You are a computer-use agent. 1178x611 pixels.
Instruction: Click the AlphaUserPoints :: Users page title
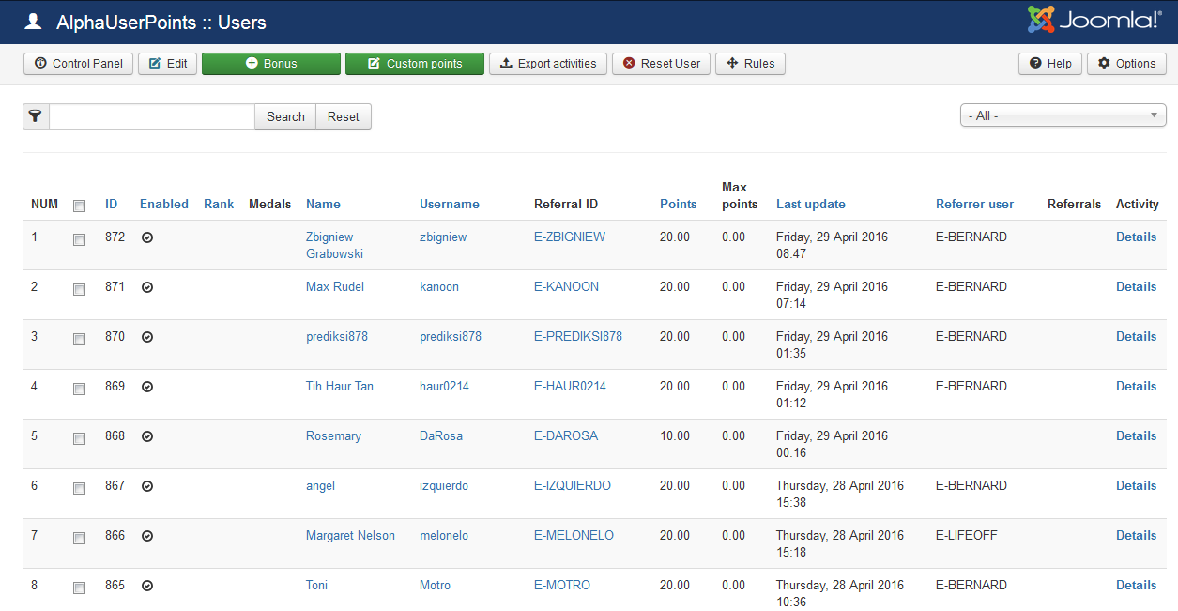(x=161, y=22)
